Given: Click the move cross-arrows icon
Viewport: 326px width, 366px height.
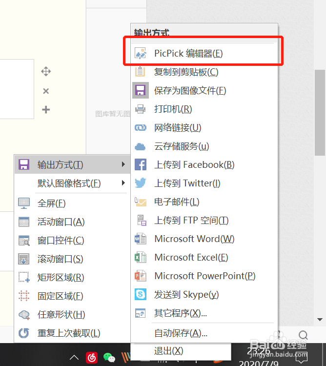Looking at the screenshot, I should pyautogui.click(x=46, y=71).
